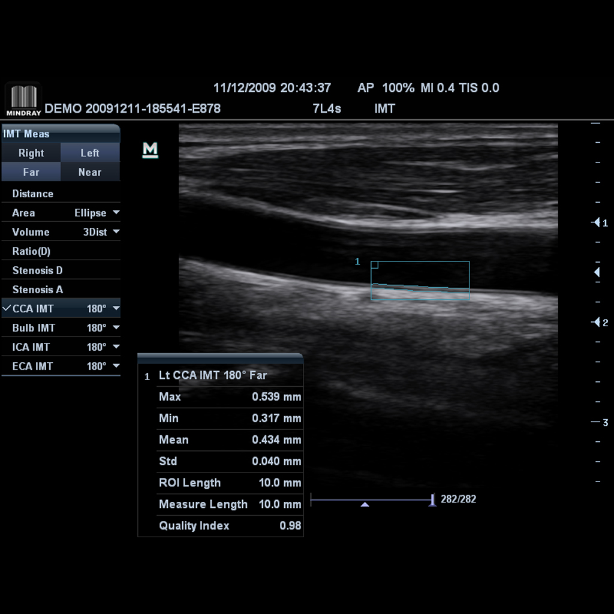Select the Far wall option
The width and height of the screenshot is (614, 614).
point(31,172)
